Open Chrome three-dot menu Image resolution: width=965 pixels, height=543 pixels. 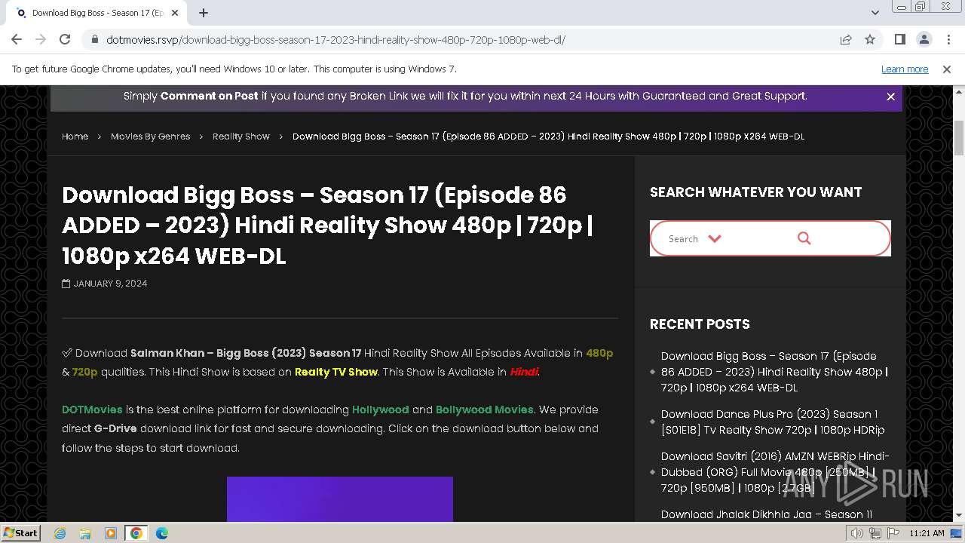[x=948, y=39]
